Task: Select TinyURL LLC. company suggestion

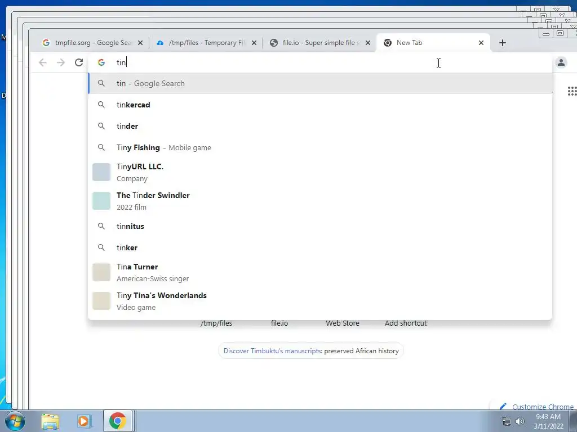Action: [320, 172]
